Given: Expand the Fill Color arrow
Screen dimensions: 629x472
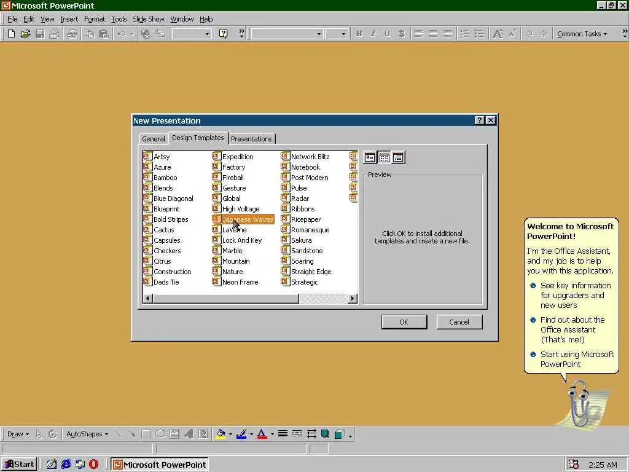Looking at the screenshot, I should [230, 434].
